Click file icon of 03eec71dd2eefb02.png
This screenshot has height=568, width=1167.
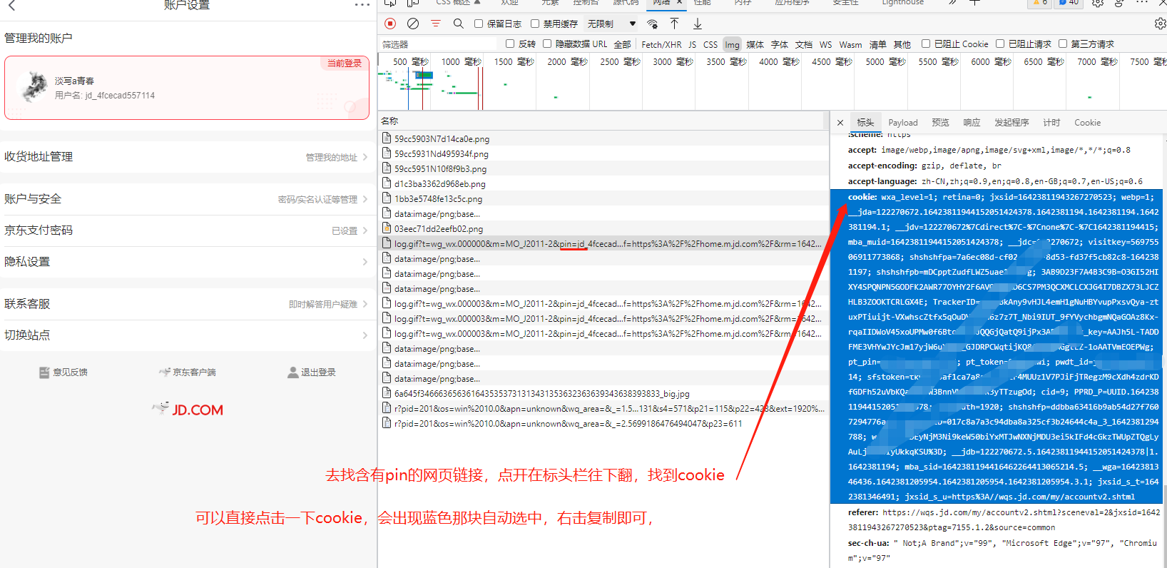387,228
